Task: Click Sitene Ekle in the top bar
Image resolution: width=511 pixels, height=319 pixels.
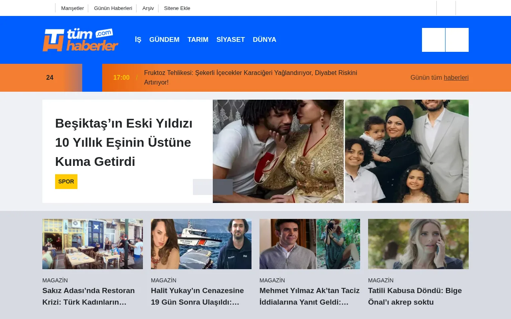Action: (177, 8)
